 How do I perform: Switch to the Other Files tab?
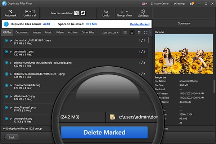(88, 32)
